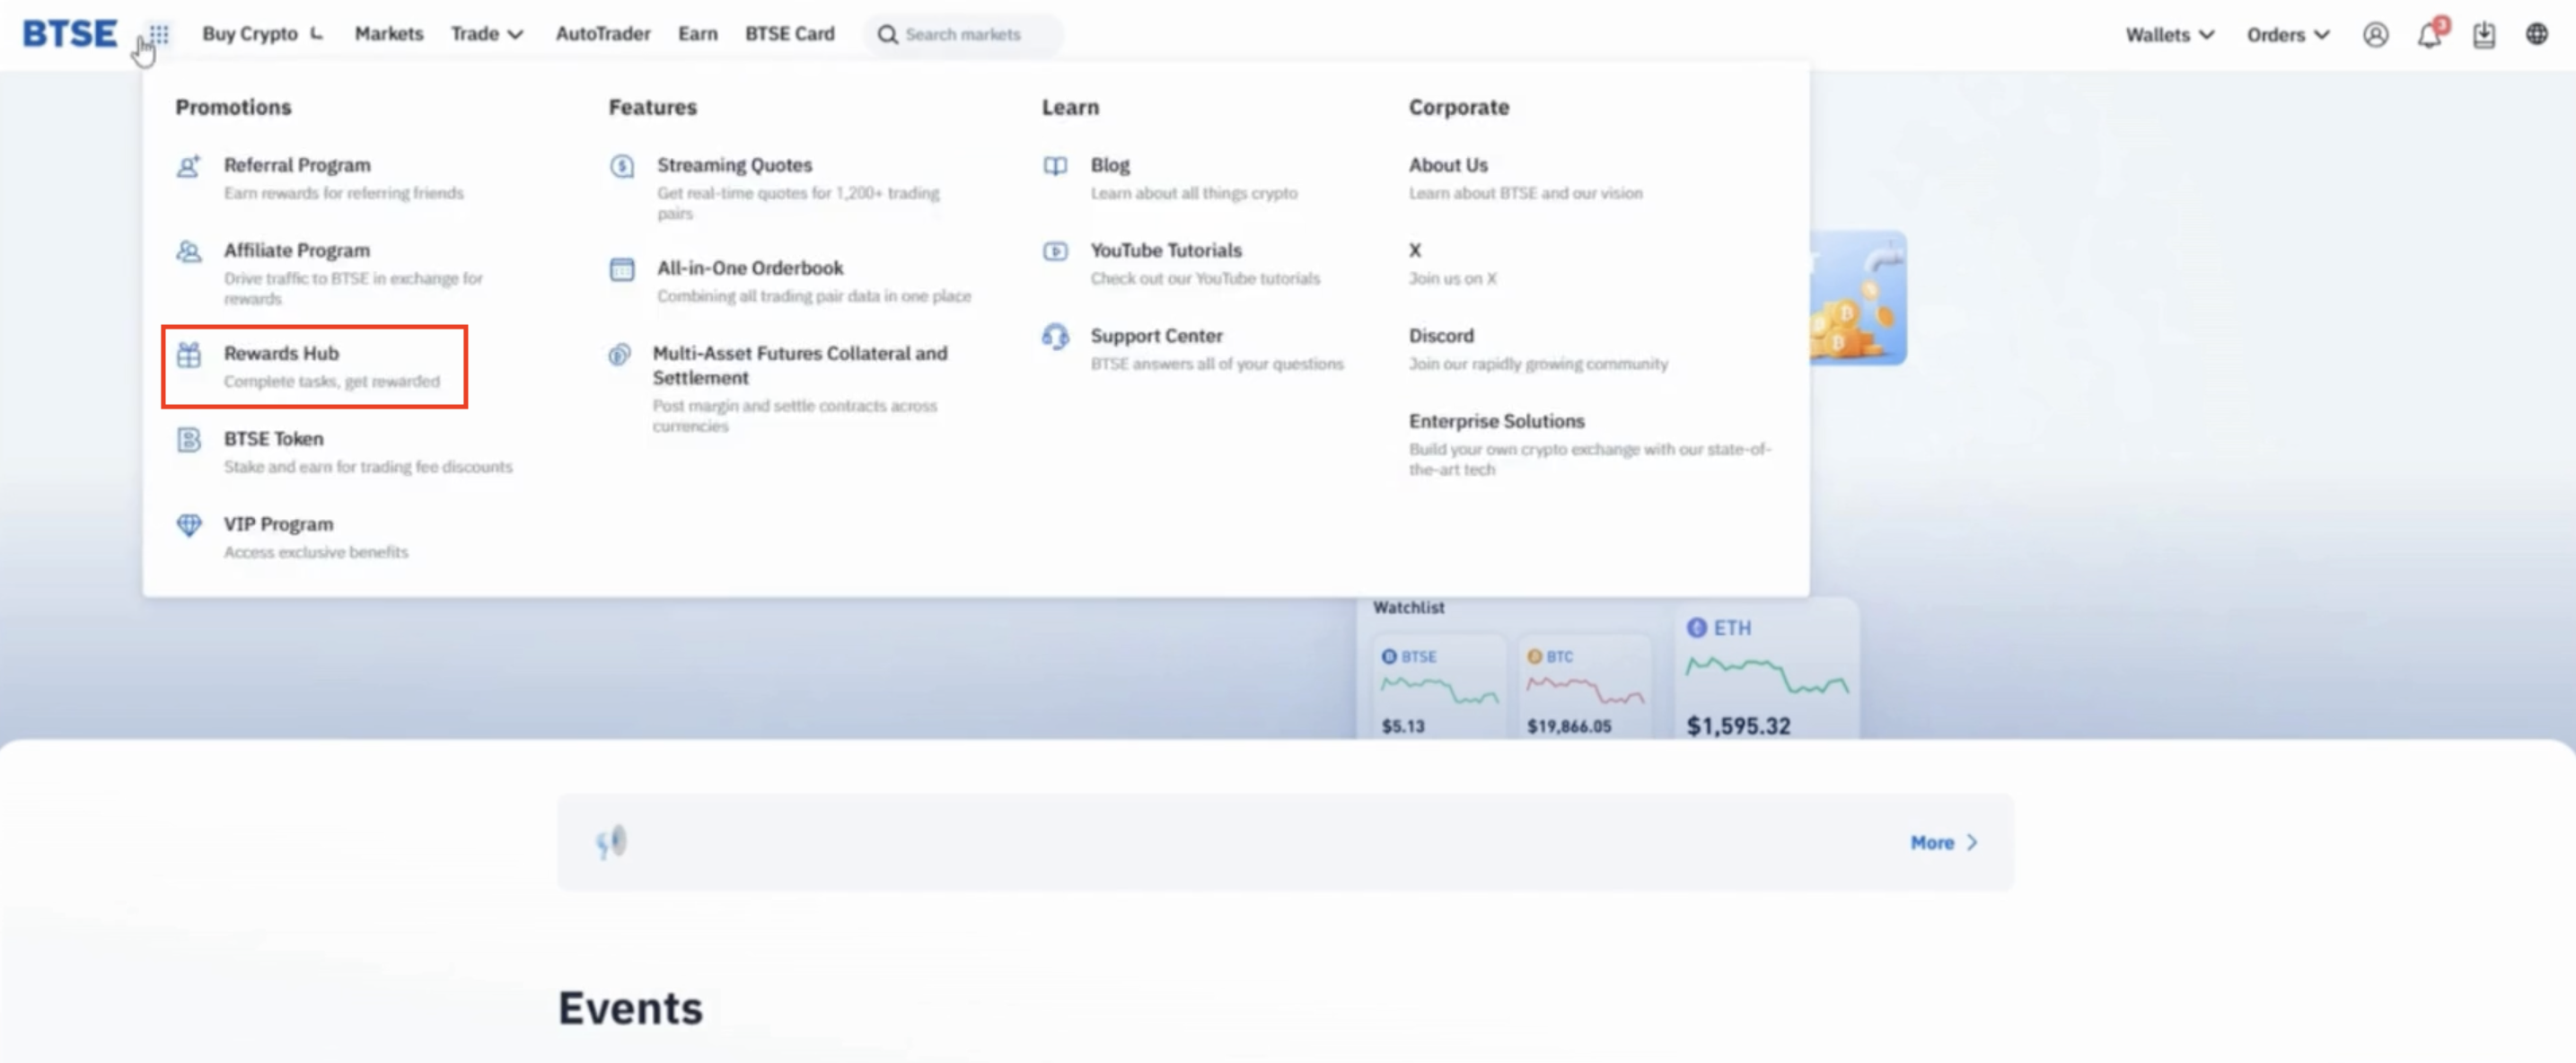Image resolution: width=2576 pixels, height=1063 pixels.
Task: Open the BTSE Card page
Action: 789,34
